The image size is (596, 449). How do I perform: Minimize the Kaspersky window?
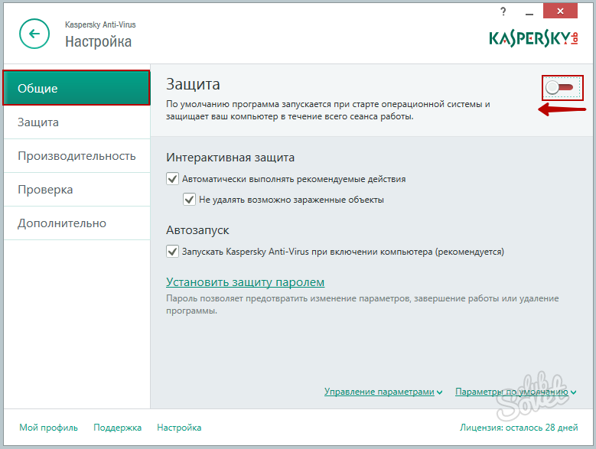[529, 15]
